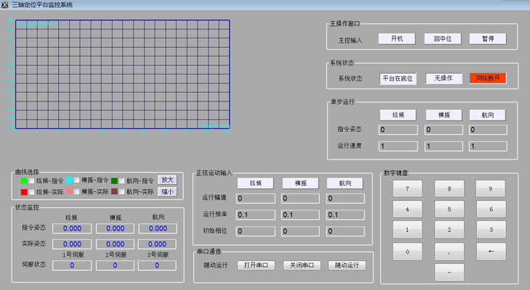The image size is (530, 290).
Task: Shrink the chart using 缩小 button
Action: (167, 192)
